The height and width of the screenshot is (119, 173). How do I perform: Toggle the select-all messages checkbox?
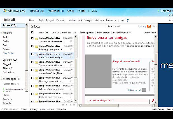click(32, 32)
